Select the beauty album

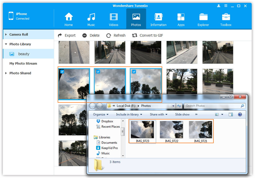pyautogui.click(x=28, y=54)
